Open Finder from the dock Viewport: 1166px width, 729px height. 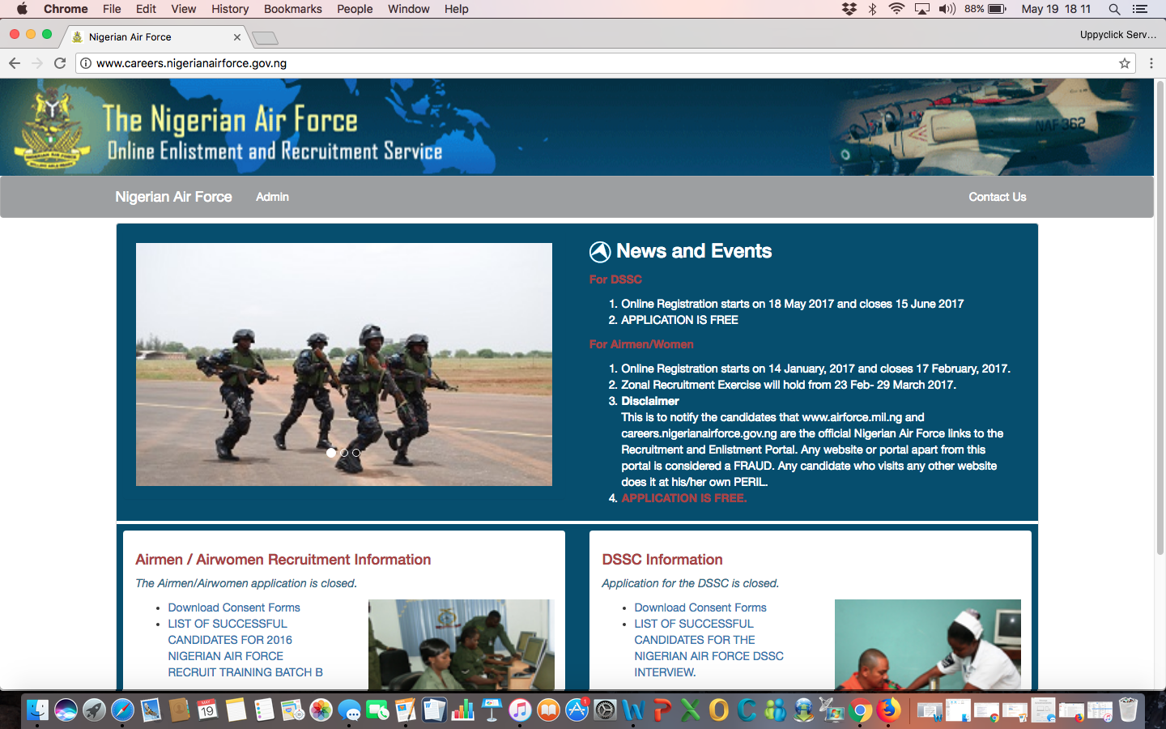(x=37, y=710)
